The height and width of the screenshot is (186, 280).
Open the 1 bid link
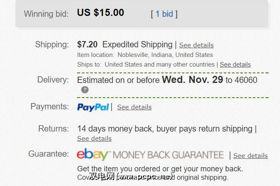pos(164,14)
